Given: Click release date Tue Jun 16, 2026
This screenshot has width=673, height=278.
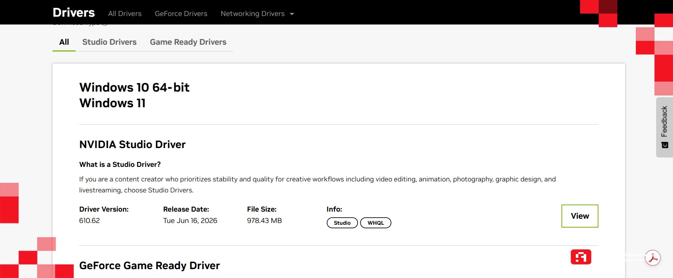Looking at the screenshot, I should click(x=190, y=220).
